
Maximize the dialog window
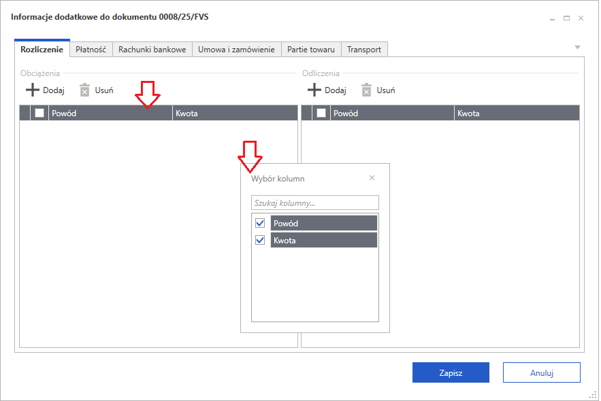pyautogui.click(x=567, y=18)
